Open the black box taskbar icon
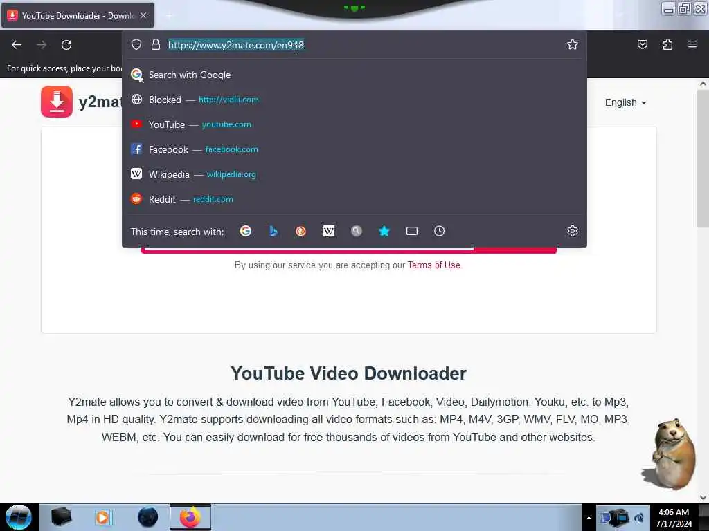The image size is (709, 531). coord(61,517)
